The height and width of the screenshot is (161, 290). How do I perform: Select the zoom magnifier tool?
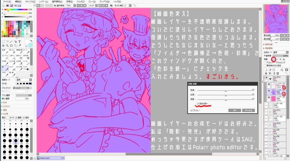[8, 46]
